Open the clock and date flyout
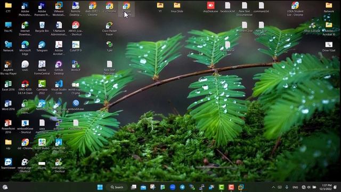Image resolution: width=341 pixels, height=192 pixels. pos(326,187)
